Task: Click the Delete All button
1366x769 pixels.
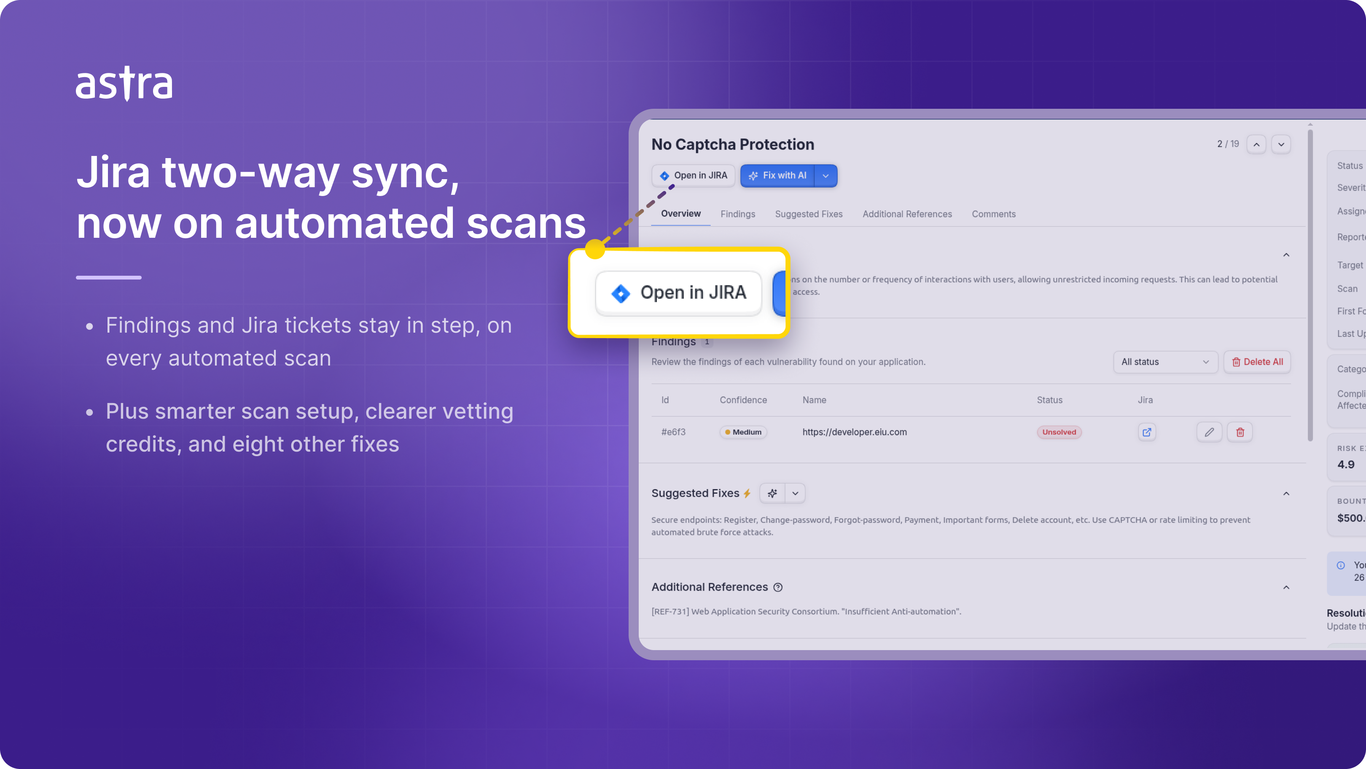Action: pos(1257,362)
